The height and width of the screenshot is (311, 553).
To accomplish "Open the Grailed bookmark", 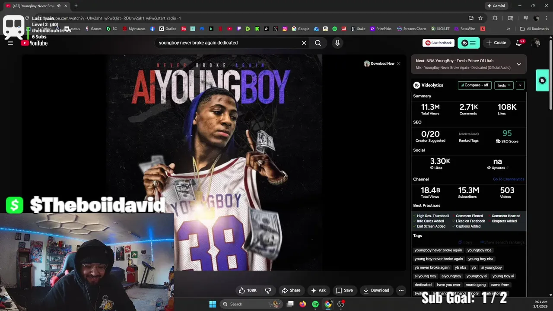I will tap(168, 29).
